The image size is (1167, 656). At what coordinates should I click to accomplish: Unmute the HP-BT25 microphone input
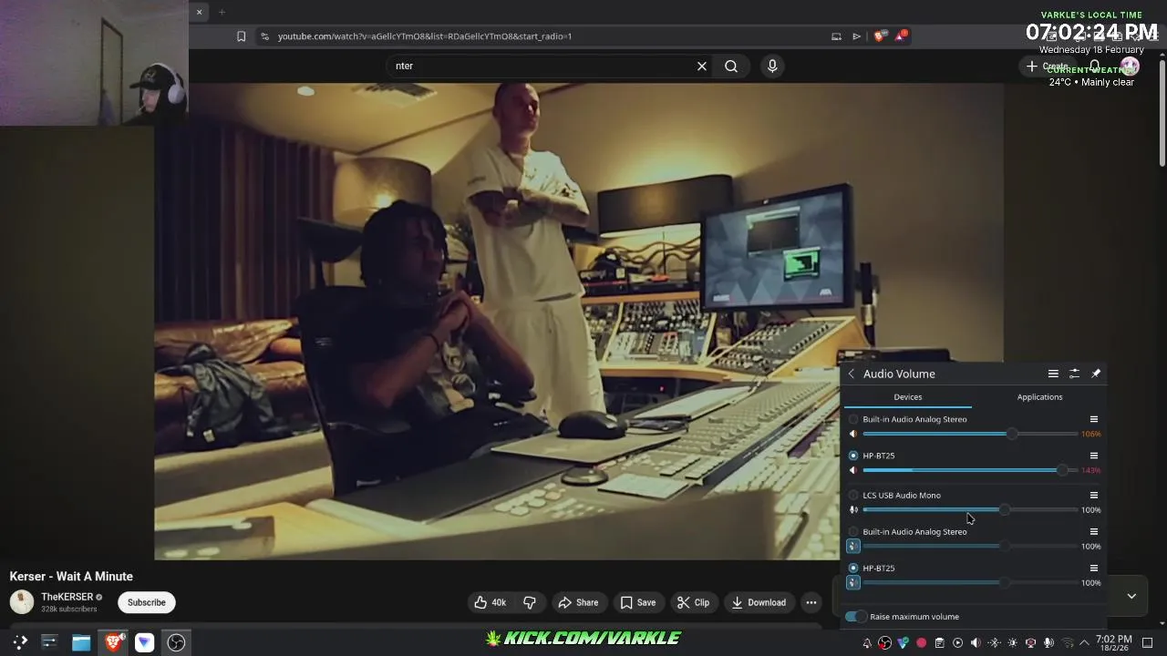pos(853,583)
